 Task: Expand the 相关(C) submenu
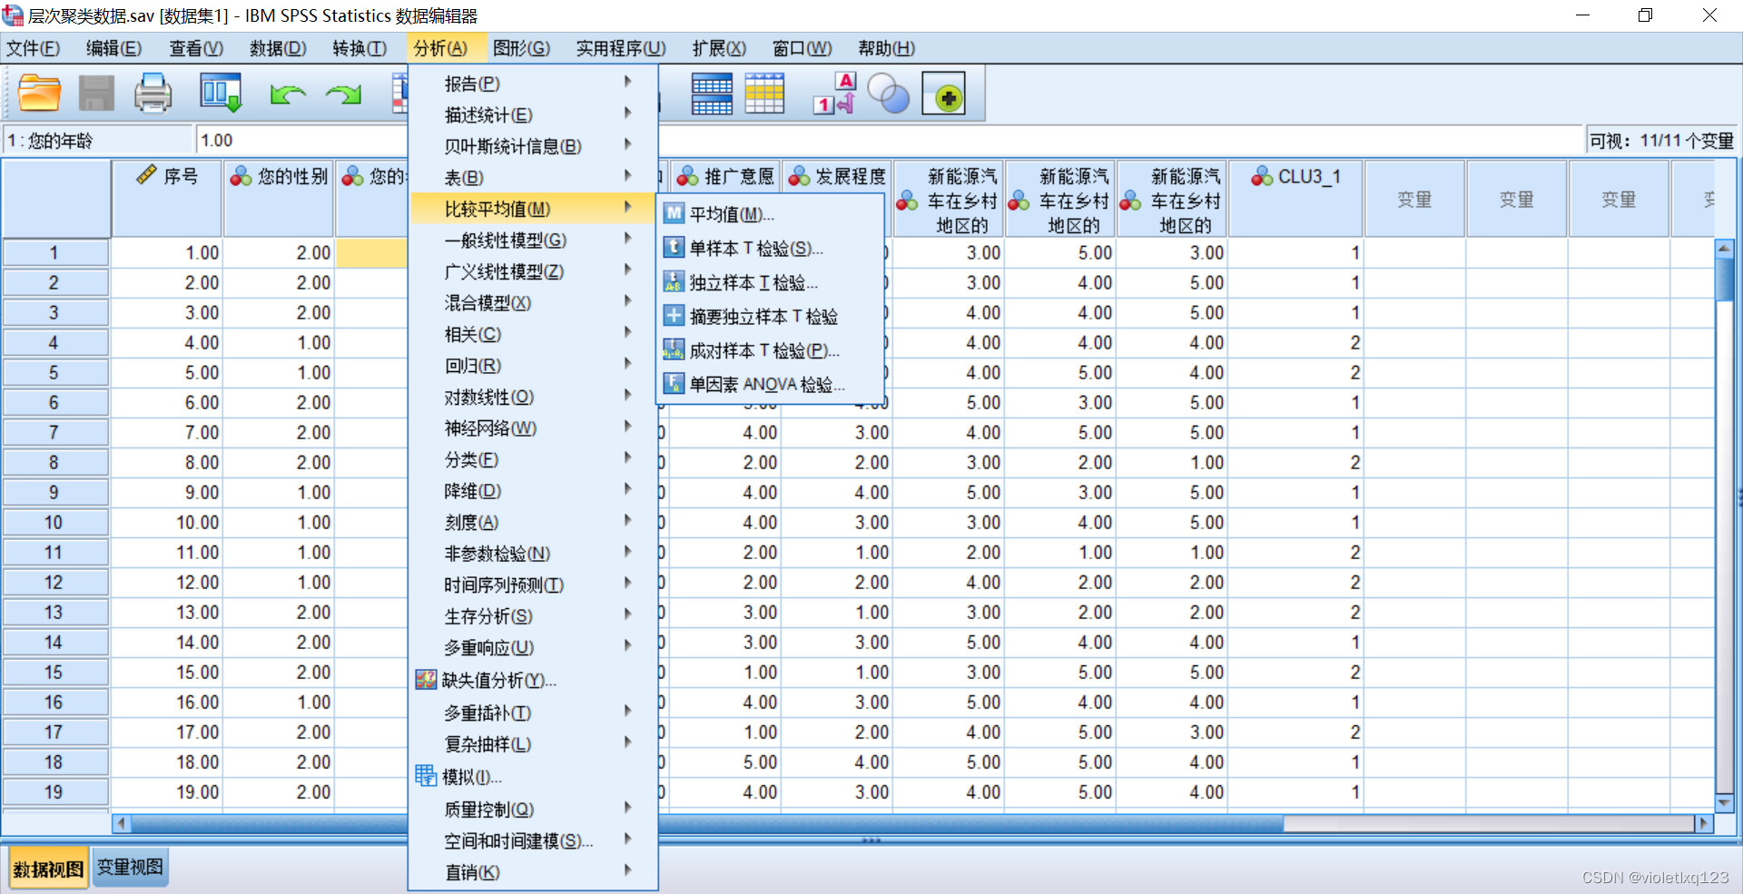coord(532,334)
